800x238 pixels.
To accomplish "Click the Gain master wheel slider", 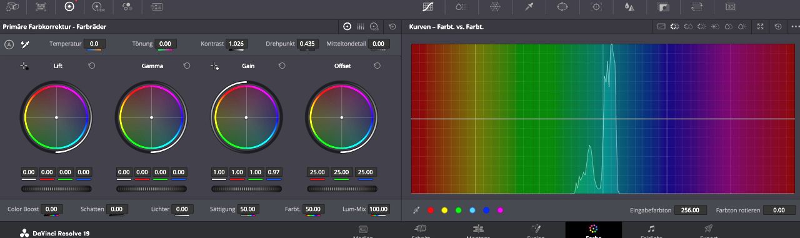I will coord(246,189).
